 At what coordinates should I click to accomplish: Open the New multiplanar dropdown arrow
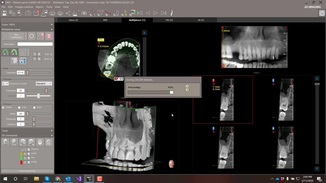[26, 36]
